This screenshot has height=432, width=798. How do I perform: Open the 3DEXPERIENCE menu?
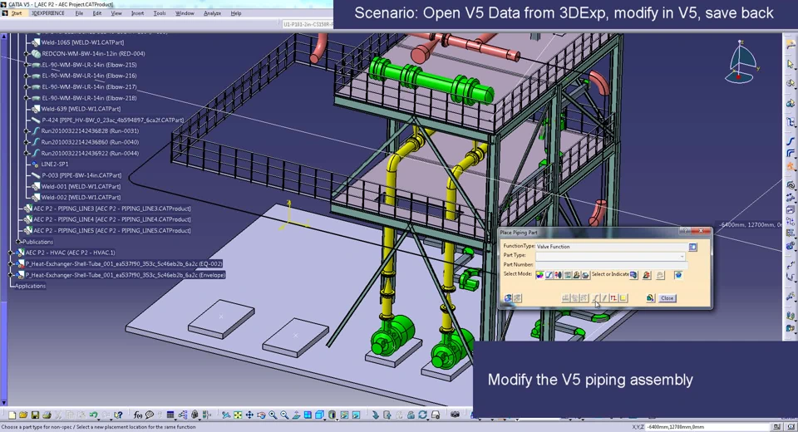click(x=48, y=13)
